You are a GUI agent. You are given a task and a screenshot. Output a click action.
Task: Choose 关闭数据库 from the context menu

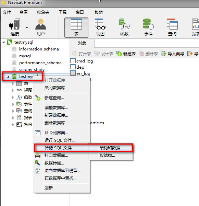[x=62, y=88]
